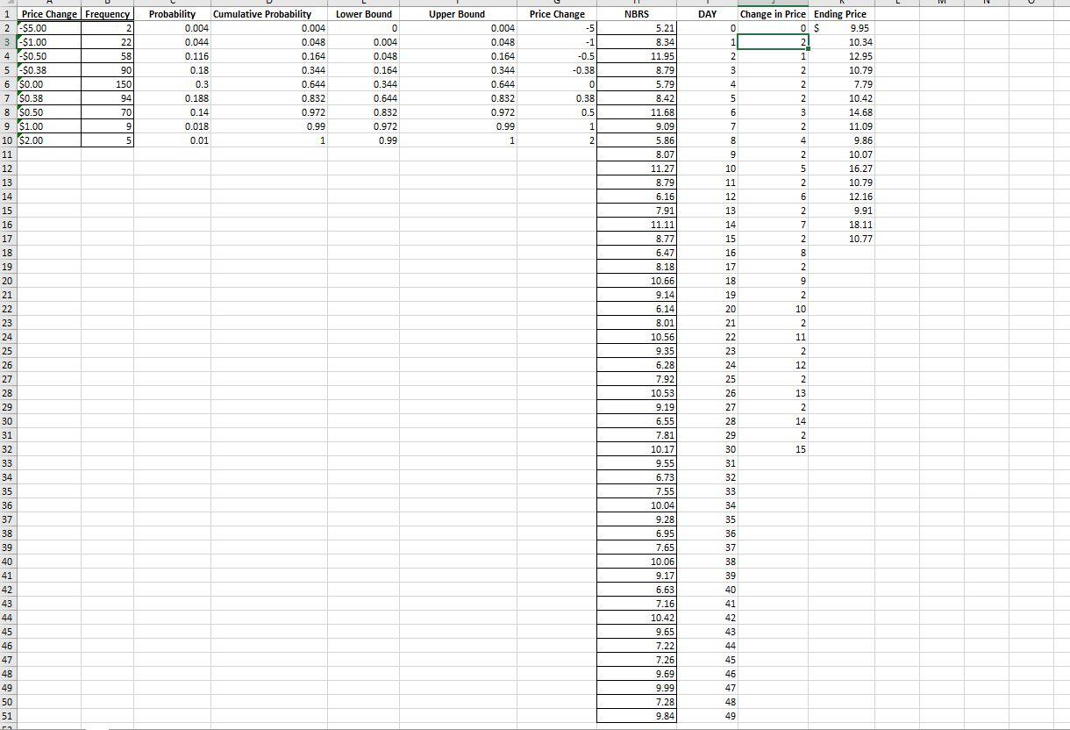1070x730 pixels.
Task: Select the cell containing -$5.00
Action: coord(48,28)
